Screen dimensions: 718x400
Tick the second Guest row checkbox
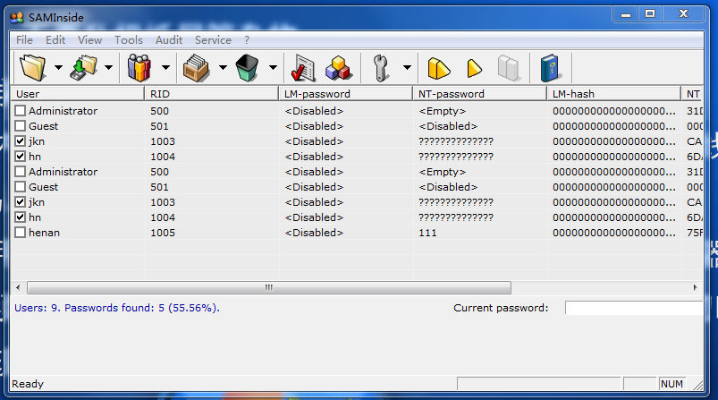21,187
